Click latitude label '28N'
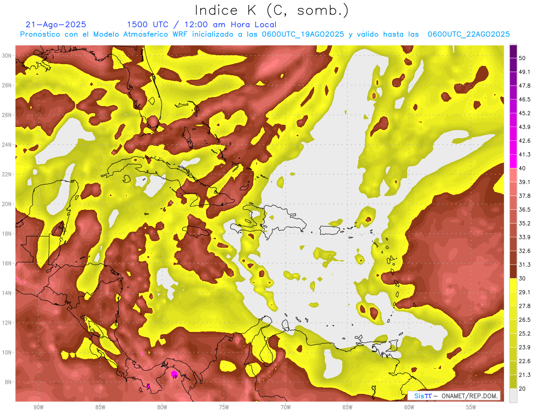 [x=8, y=85]
